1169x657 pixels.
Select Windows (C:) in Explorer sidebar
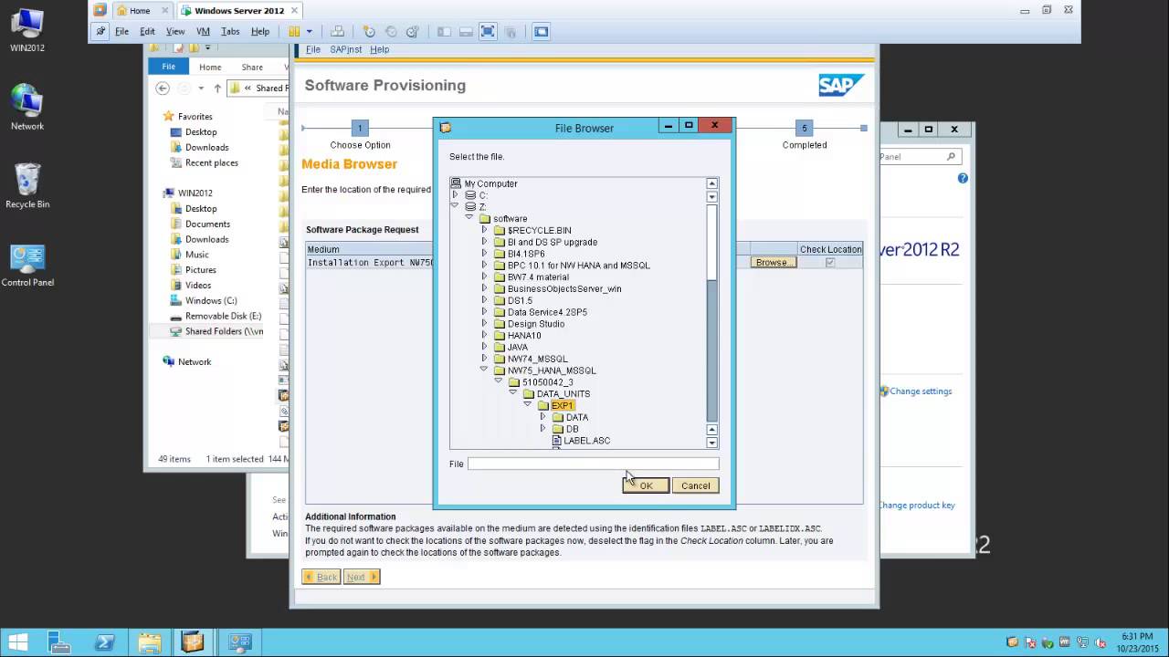tap(211, 300)
